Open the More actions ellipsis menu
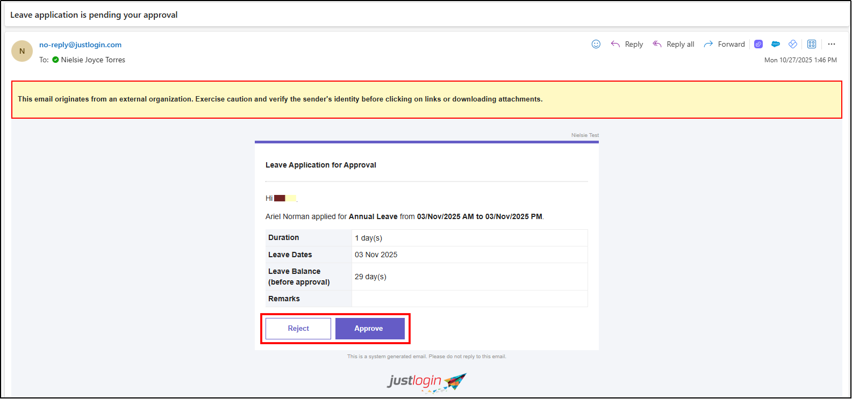The width and height of the screenshot is (852, 399). (x=832, y=44)
